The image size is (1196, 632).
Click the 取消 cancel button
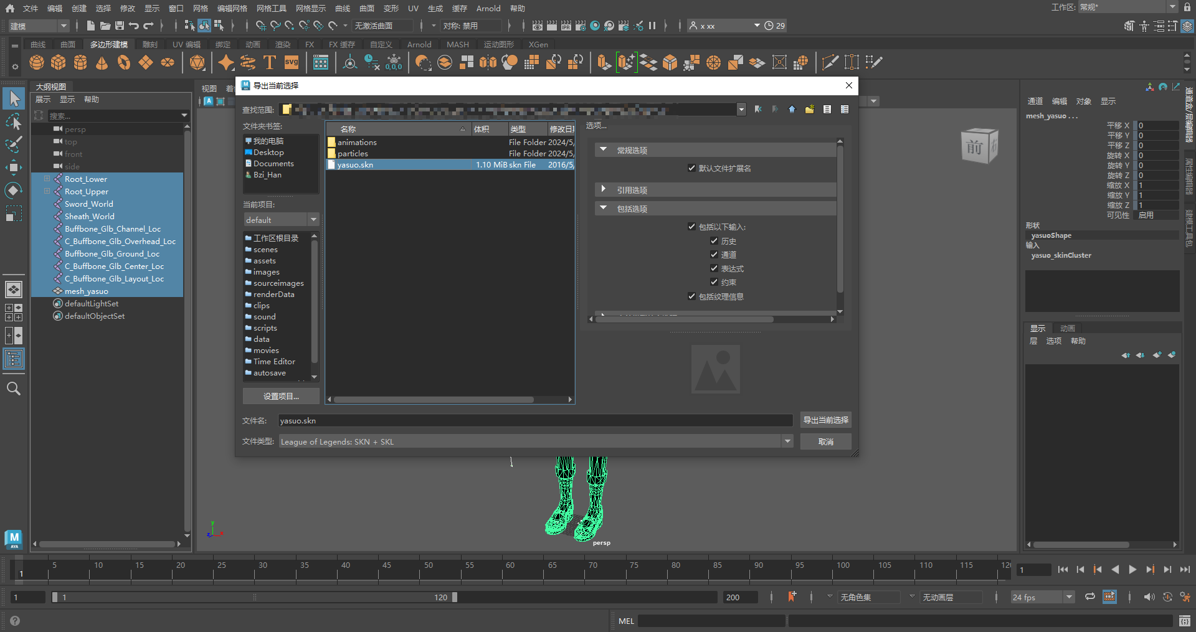(x=826, y=441)
